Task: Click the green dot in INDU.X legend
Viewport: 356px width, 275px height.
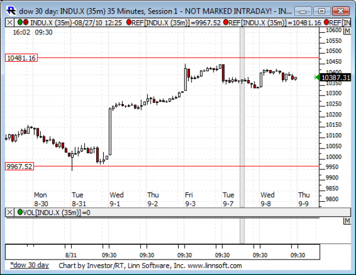Action: point(20,22)
